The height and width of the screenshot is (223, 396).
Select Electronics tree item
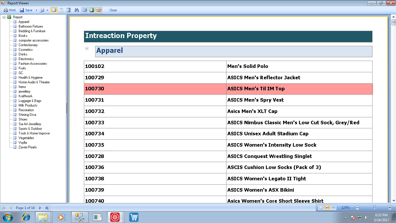26,59
